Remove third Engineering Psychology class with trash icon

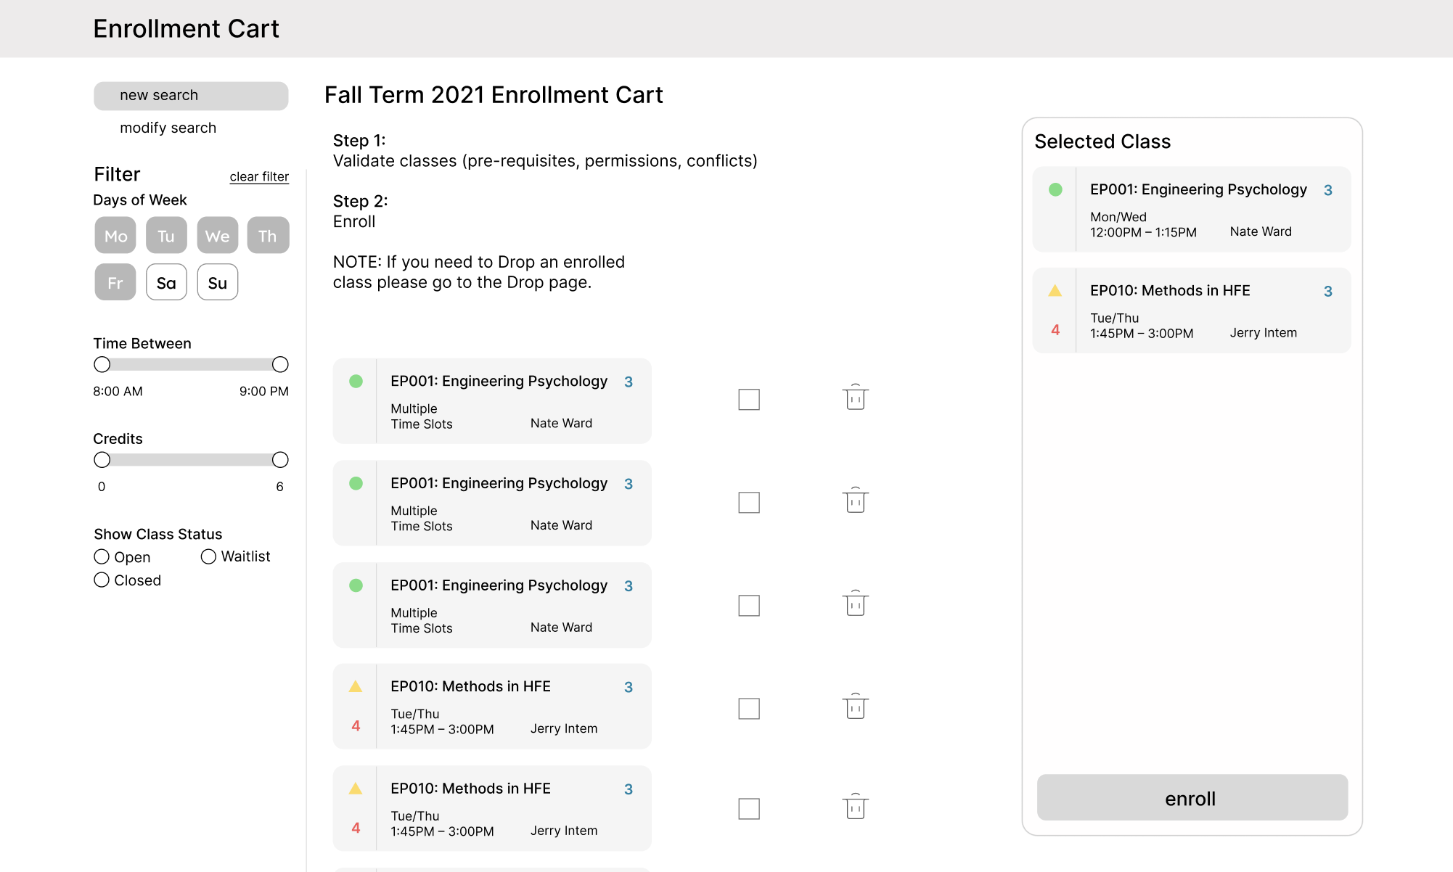coord(855,604)
